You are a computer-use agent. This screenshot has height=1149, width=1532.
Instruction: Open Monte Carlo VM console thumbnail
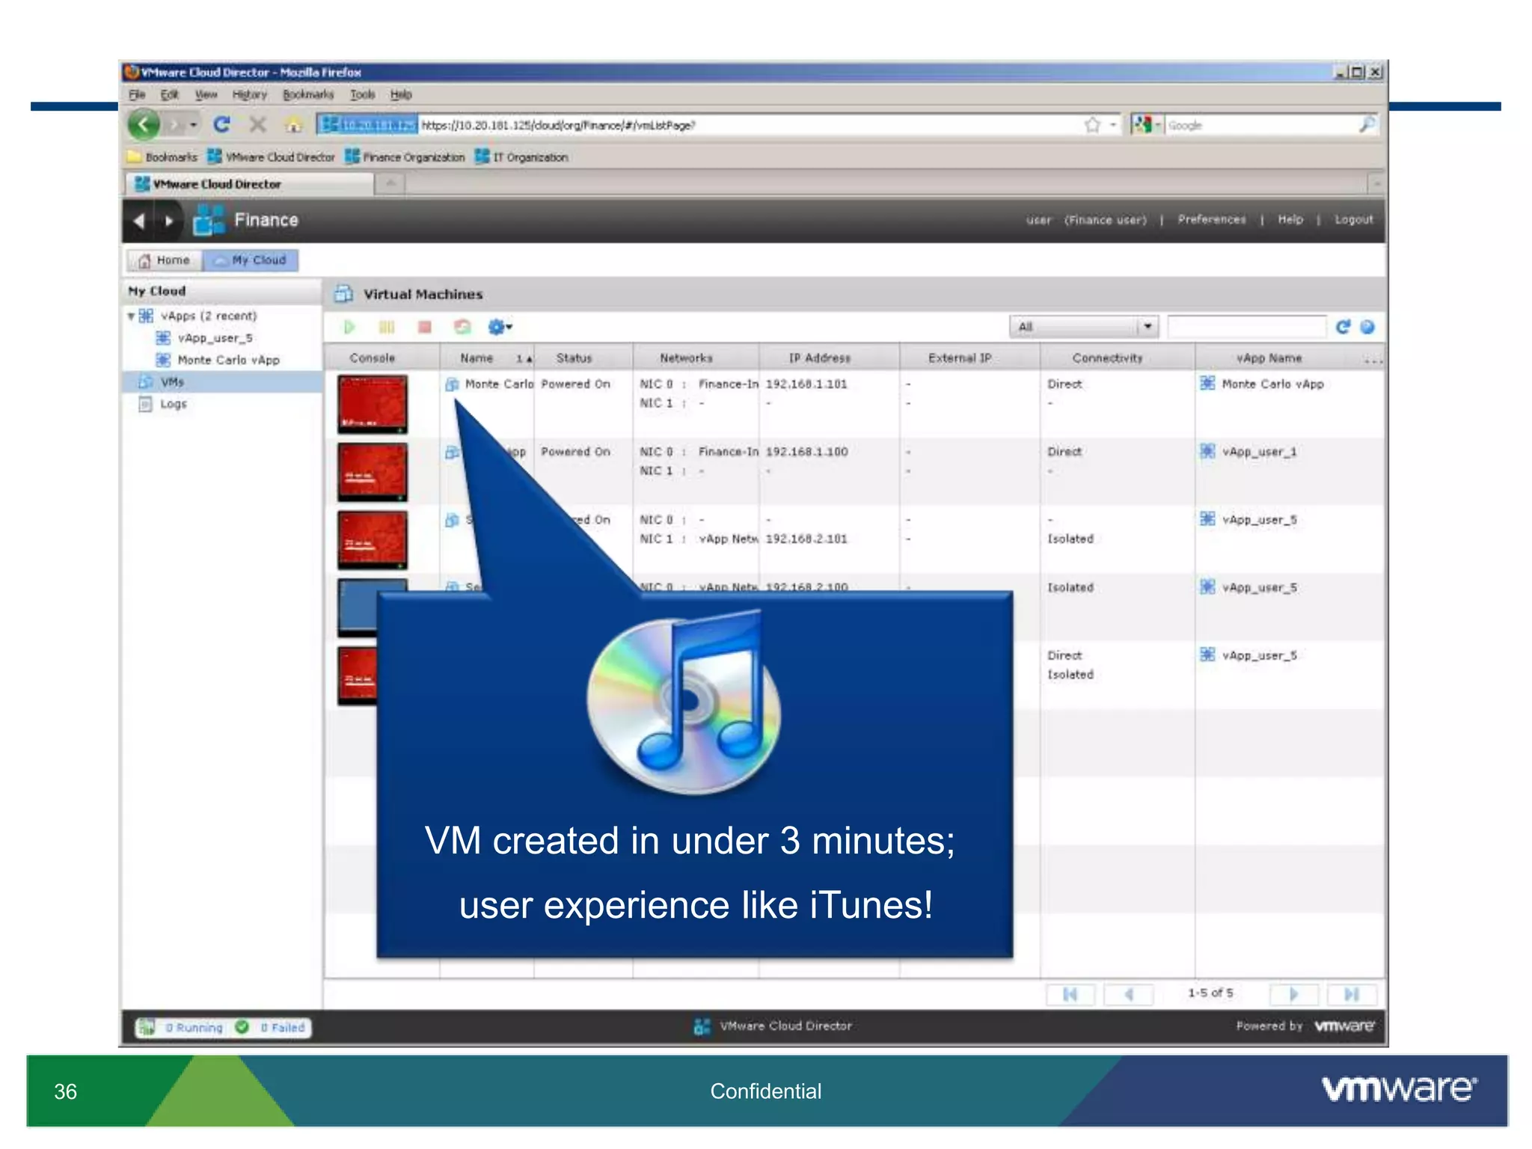(x=373, y=404)
